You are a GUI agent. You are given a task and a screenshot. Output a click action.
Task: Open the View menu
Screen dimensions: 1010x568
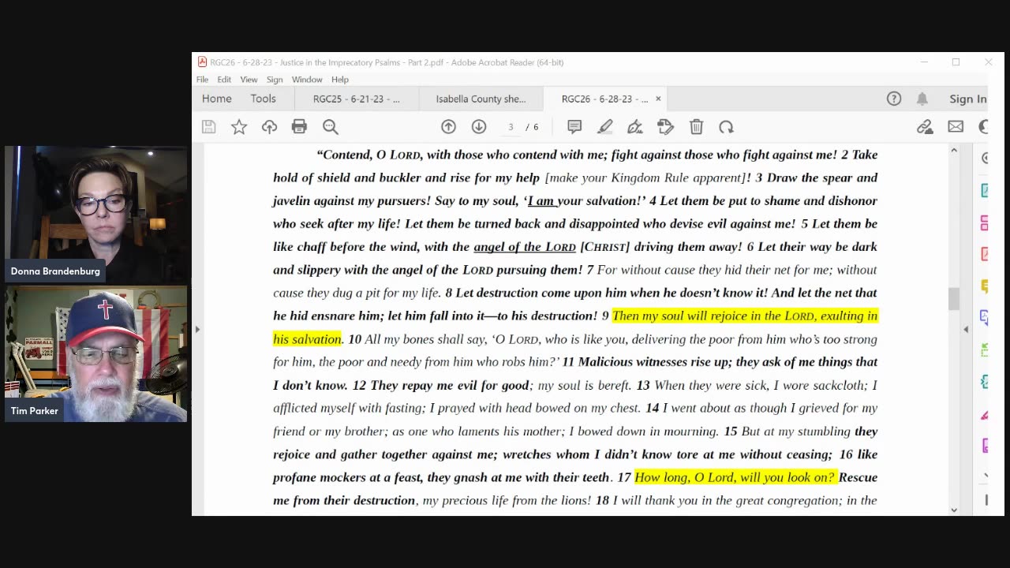click(249, 80)
